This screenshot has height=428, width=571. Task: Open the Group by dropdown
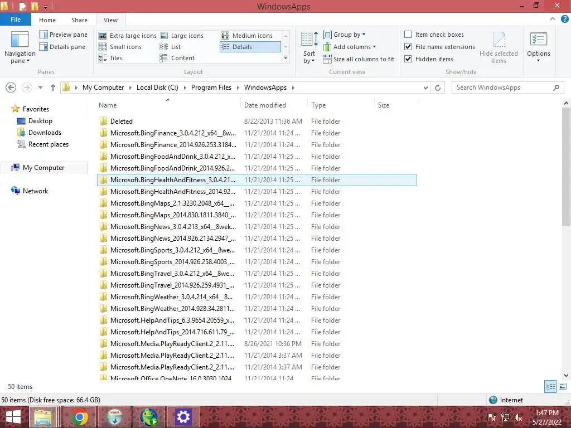[x=345, y=35]
